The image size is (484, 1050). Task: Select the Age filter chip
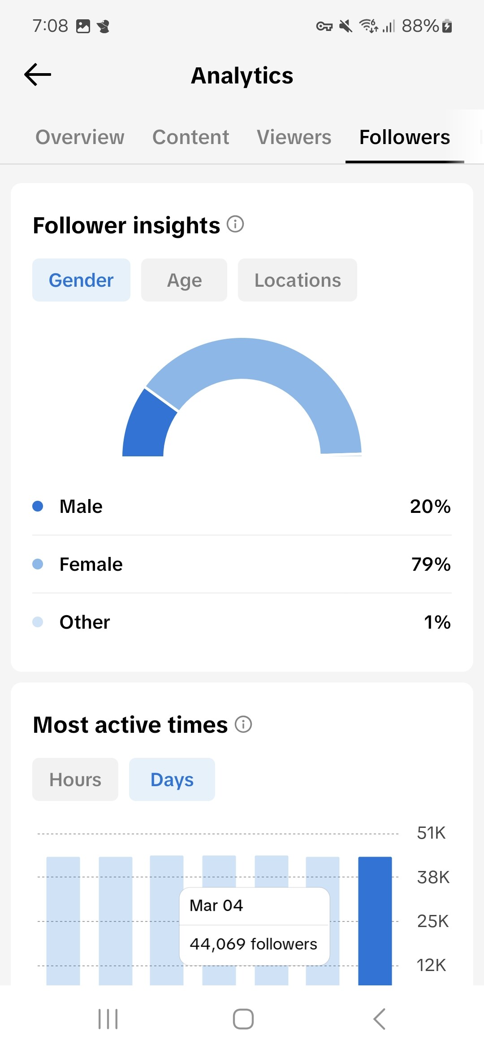pyautogui.click(x=184, y=280)
